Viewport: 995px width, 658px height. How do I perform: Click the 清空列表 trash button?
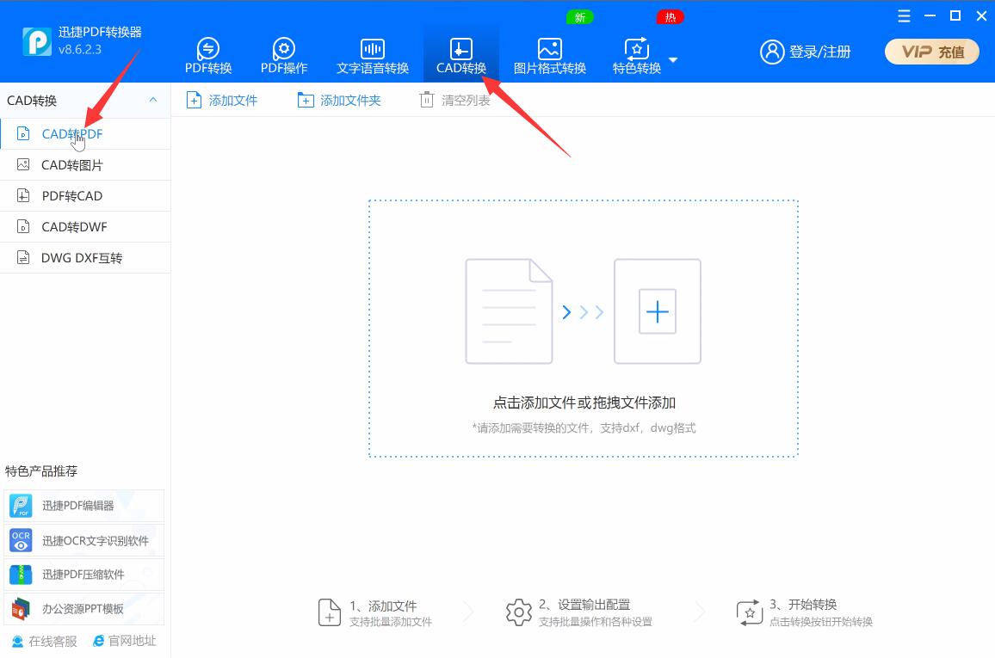point(454,100)
